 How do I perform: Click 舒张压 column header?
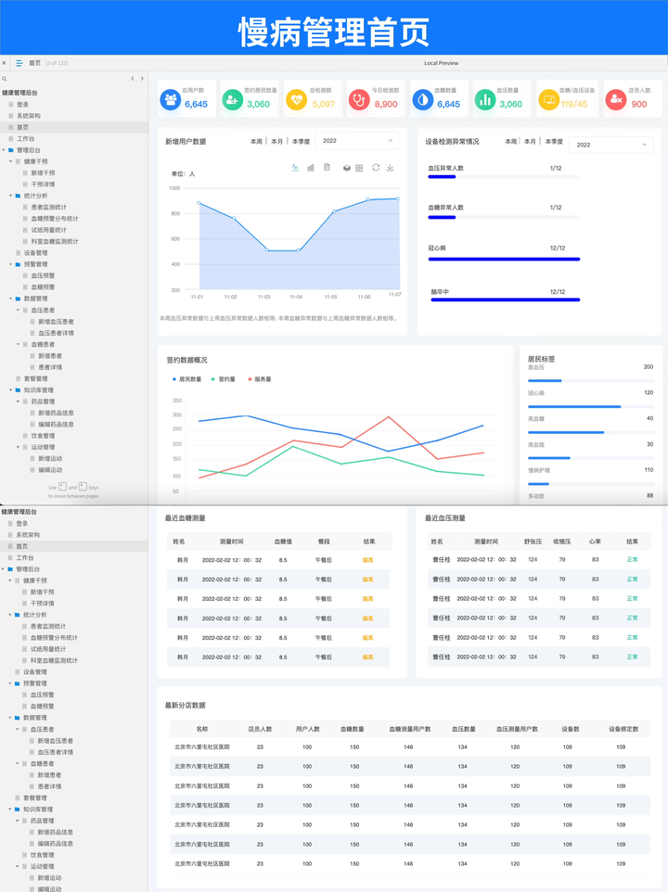533,542
